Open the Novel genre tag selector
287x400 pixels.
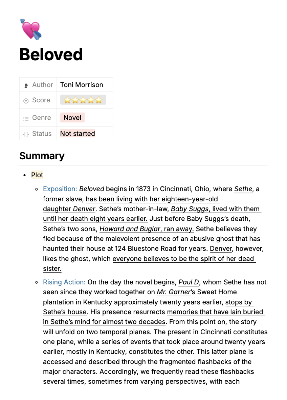click(72, 118)
